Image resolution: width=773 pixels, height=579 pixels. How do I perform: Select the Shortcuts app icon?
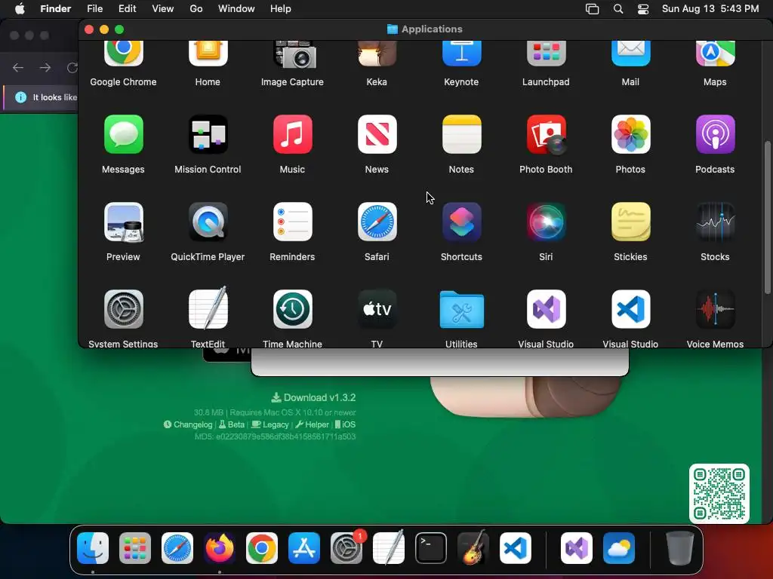[461, 222]
